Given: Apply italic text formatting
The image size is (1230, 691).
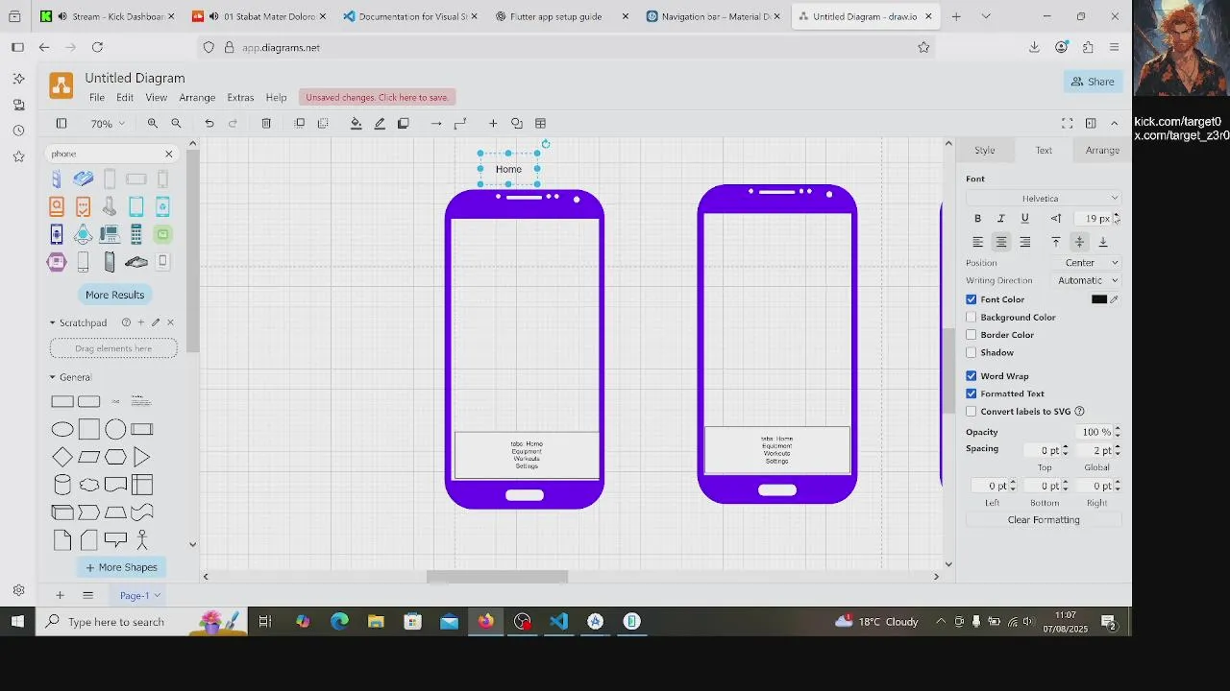Looking at the screenshot, I should pos(1001,219).
